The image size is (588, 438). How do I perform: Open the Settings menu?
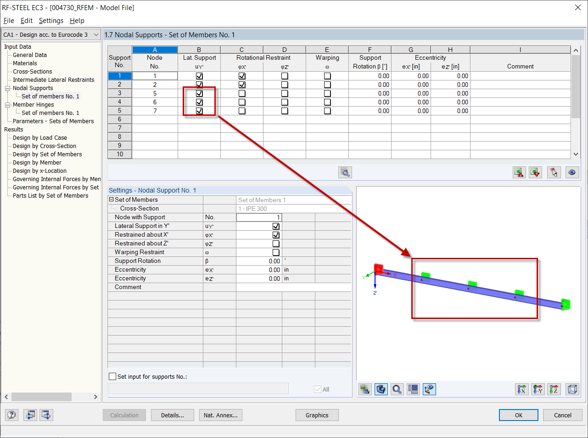pyautogui.click(x=50, y=21)
